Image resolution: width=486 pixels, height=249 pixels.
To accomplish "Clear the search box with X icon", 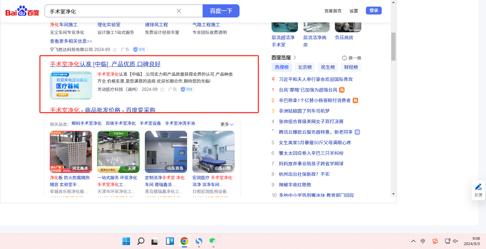I will click(179, 11).
